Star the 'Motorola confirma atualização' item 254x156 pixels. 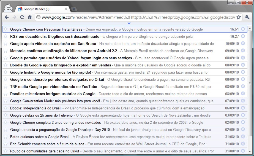point(6,51)
